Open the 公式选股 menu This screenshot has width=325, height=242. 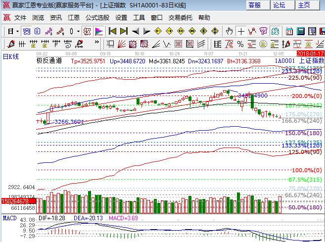[x=97, y=17]
